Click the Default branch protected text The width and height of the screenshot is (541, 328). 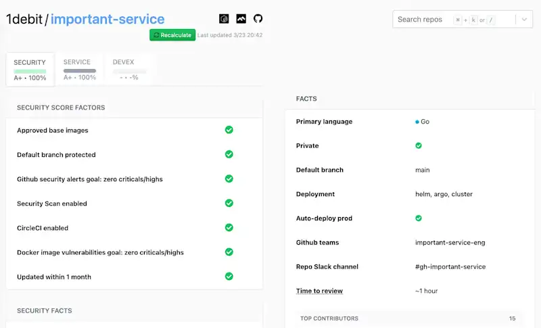coord(56,155)
